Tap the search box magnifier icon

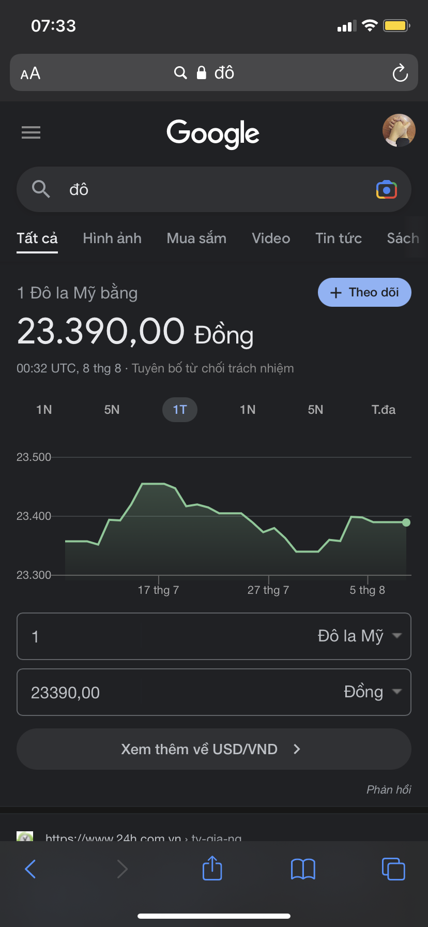point(41,189)
